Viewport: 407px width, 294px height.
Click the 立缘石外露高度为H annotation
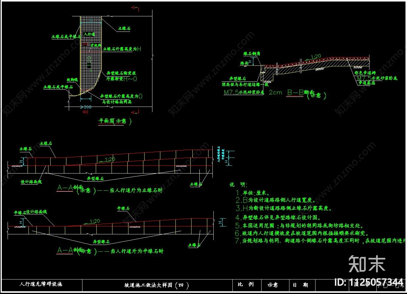[122, 49]
